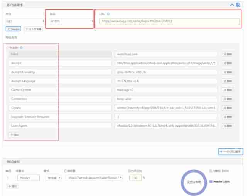Image resolution: width=247 pixels, height=196 pixels.
Task: Click the Cookie header name field
Action: (60, 108)
